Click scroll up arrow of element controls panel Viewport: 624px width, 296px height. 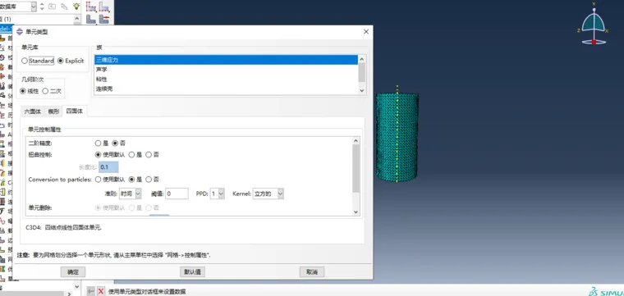click(x=356, y=140)
